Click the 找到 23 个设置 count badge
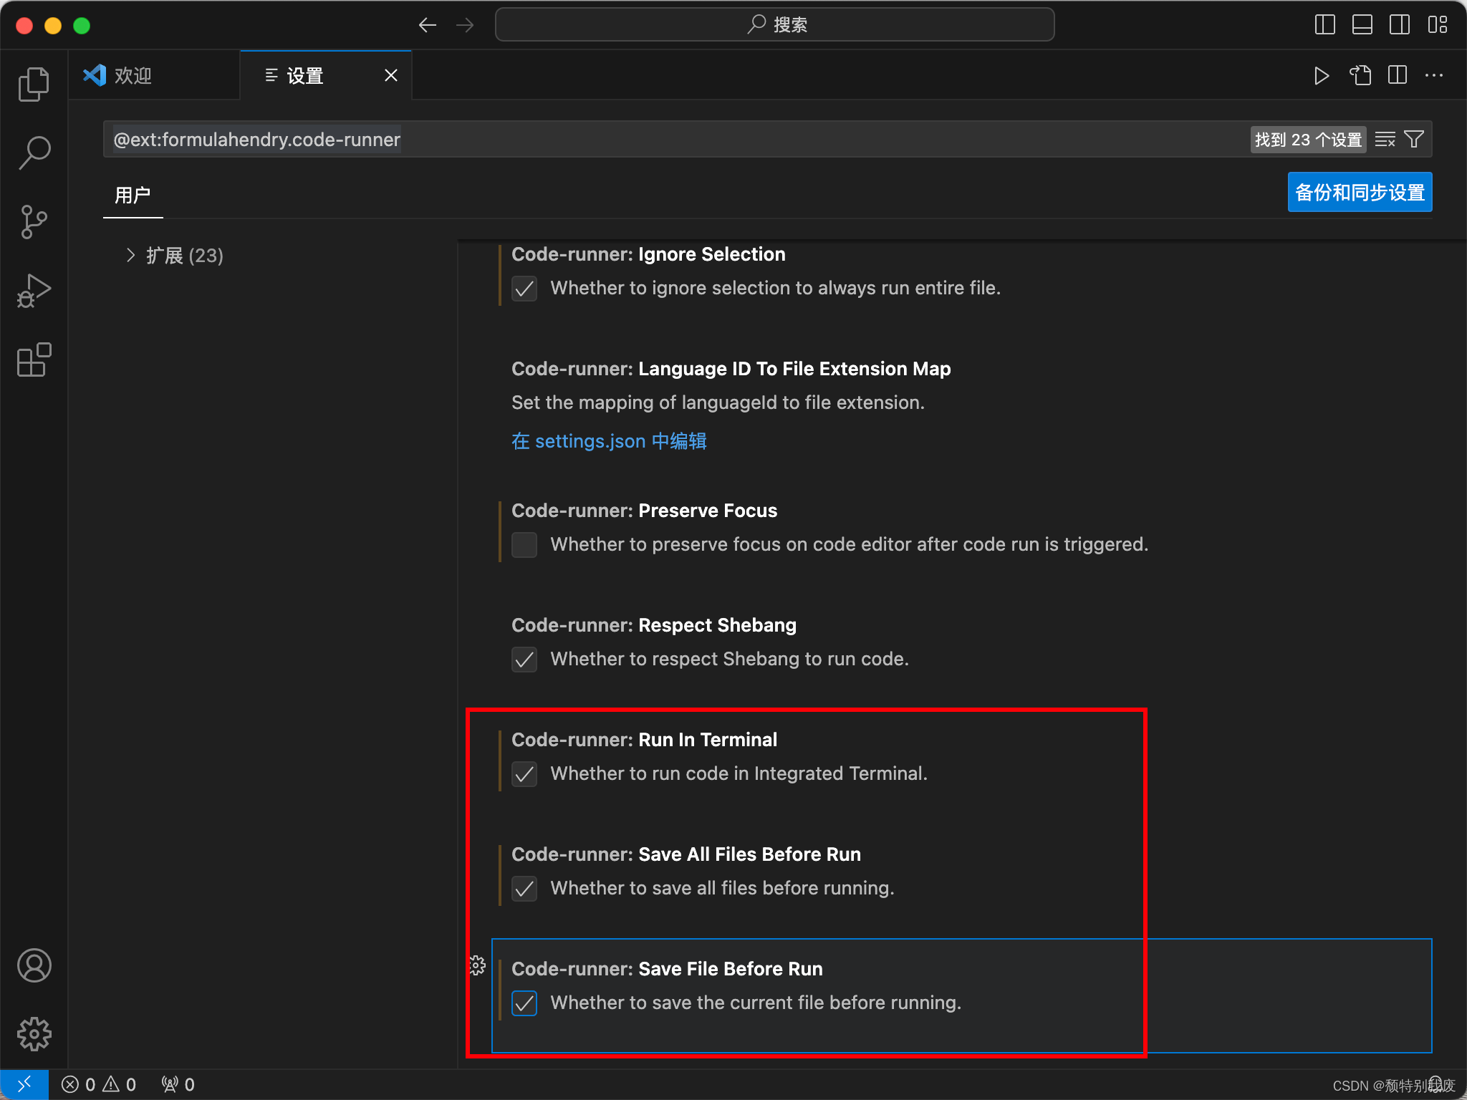The width and height of the screenshot is (1467, 1100). point(1308,140)
